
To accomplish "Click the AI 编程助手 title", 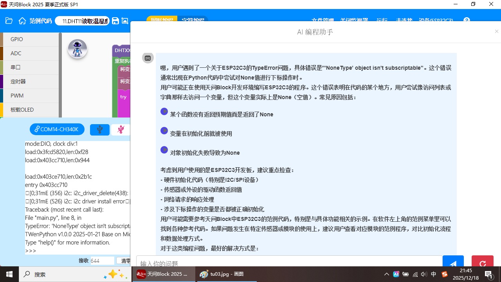I will tap(315, 32).
